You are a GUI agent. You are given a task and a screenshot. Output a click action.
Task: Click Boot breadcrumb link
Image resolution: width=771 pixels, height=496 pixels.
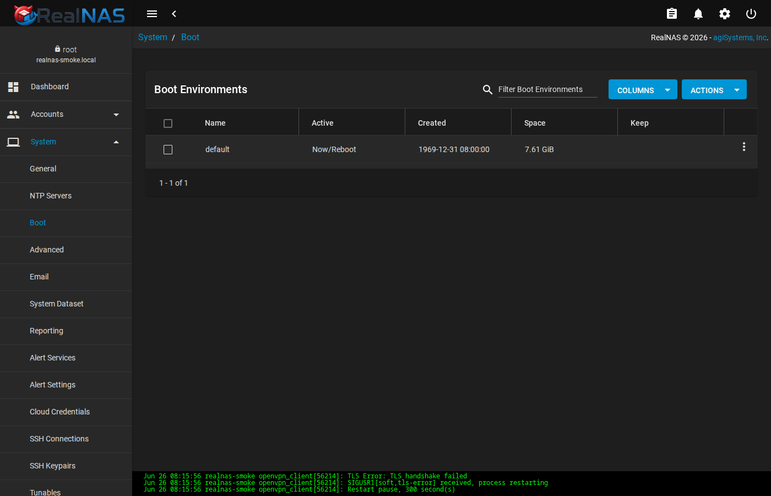point(190,37)
